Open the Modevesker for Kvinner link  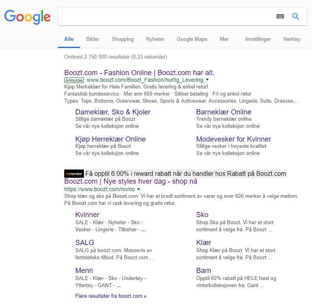(x=233, y=139)
